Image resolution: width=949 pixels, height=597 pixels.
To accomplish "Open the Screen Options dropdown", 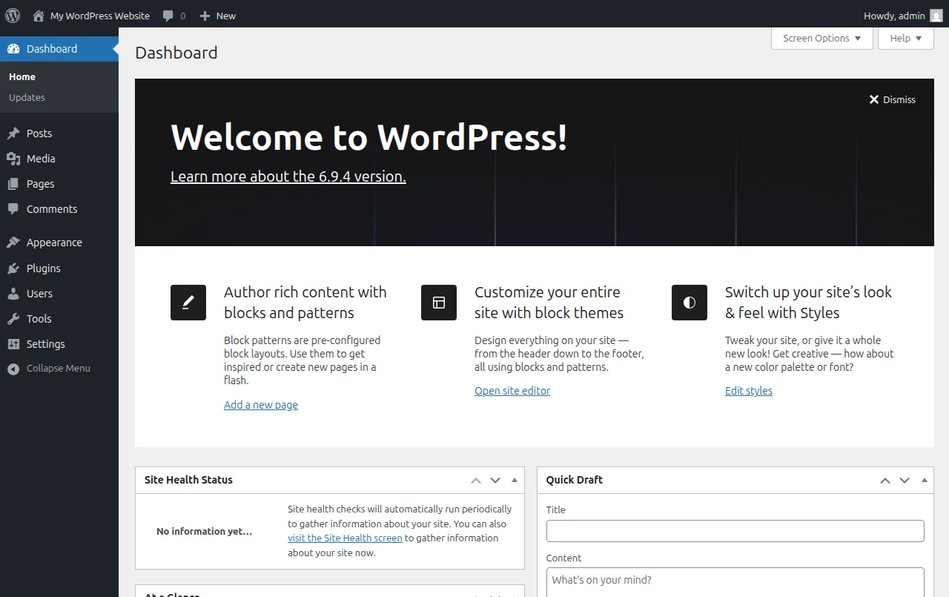I will click(x=821, y=38).
